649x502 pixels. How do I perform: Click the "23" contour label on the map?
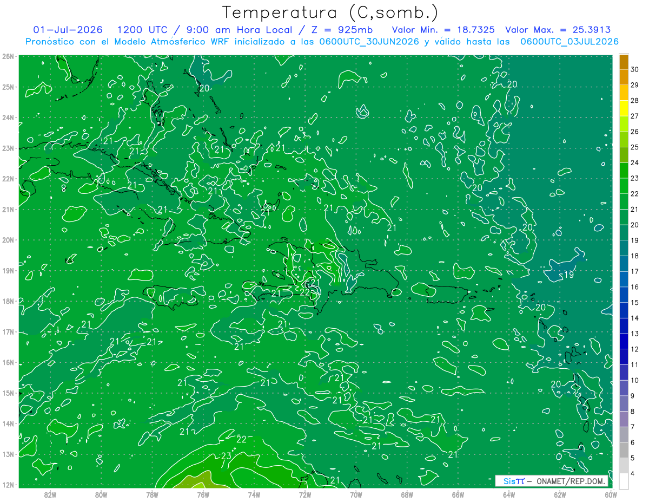(x=226, y=457)
